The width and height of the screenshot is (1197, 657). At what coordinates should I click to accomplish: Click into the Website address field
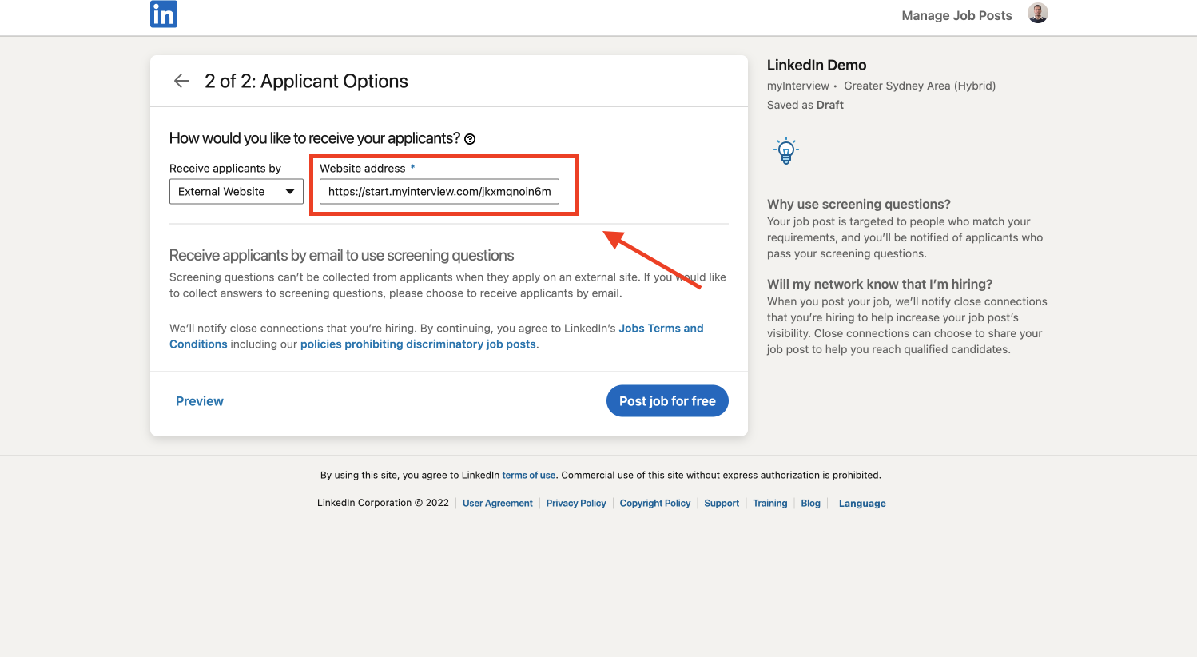point(439,192)
